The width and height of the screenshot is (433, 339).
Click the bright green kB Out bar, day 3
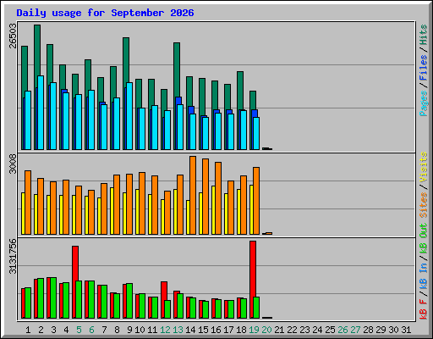coord(53,297)
